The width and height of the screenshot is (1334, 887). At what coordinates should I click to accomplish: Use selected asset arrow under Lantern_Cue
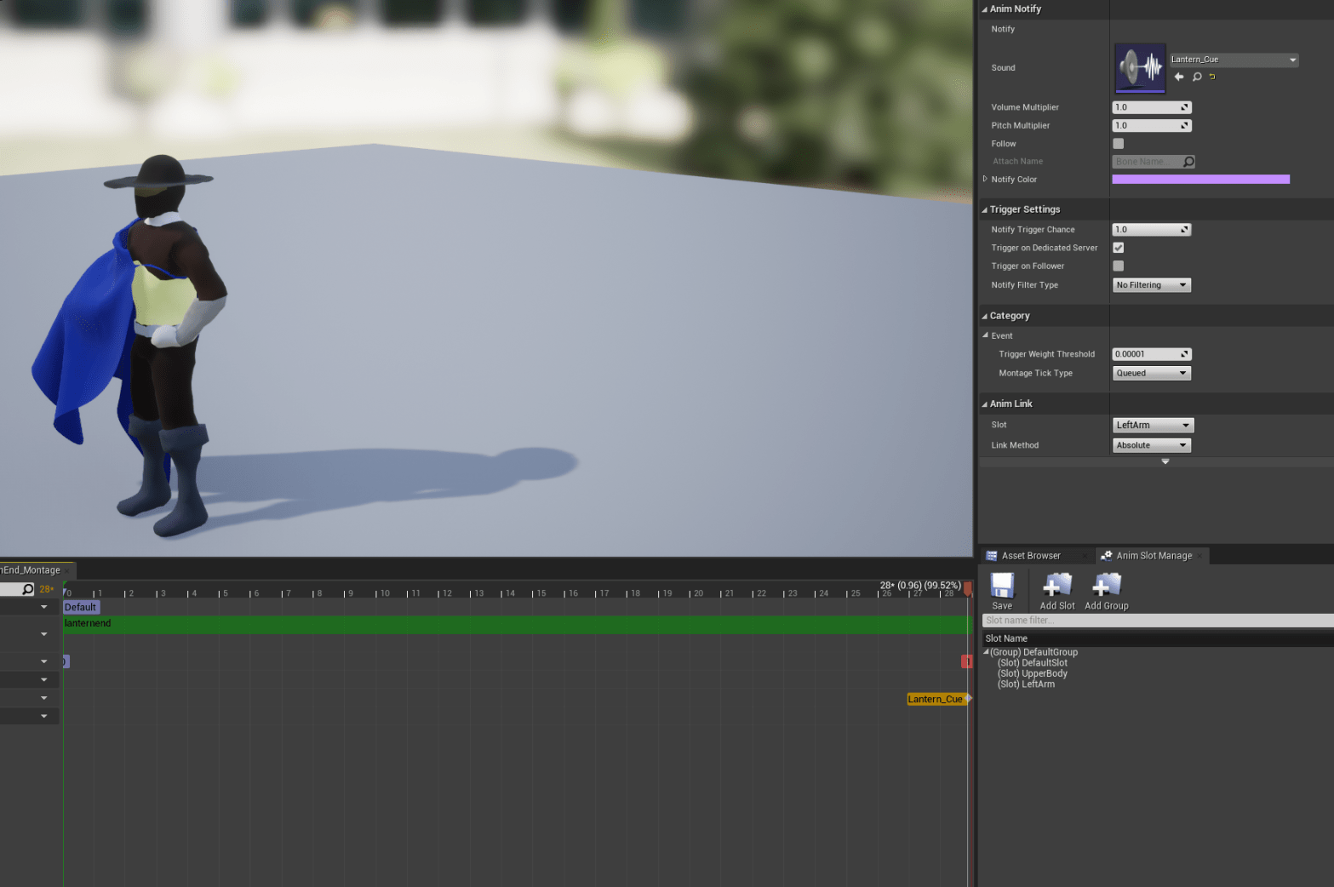tap(1179, 77)
